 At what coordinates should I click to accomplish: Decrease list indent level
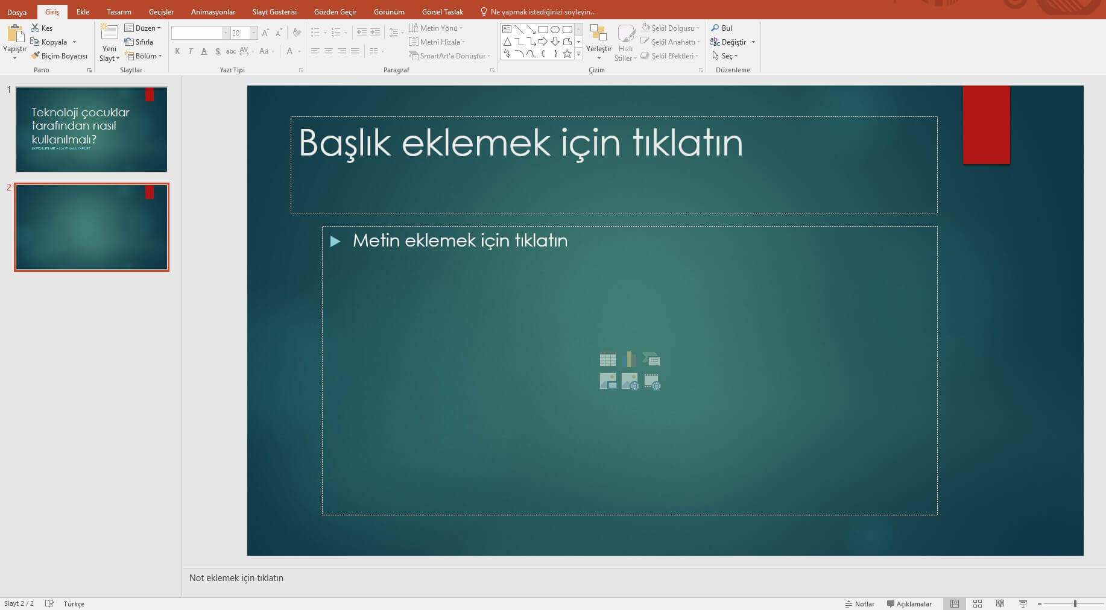(361, 33)
